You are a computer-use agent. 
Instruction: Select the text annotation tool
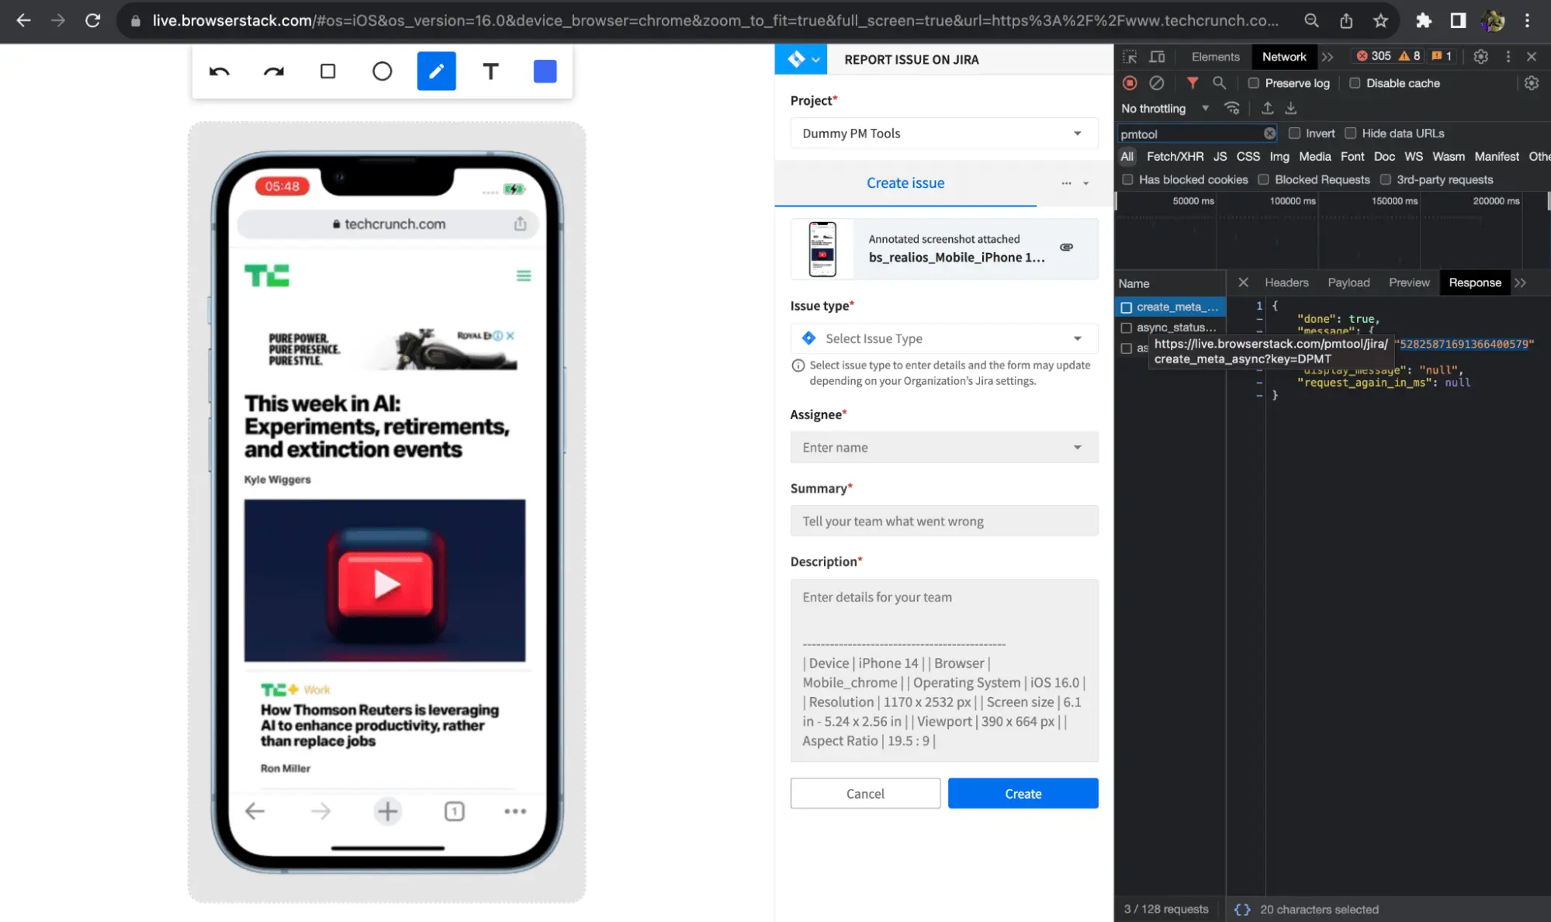pyautogui.click(x=490, y=71)
